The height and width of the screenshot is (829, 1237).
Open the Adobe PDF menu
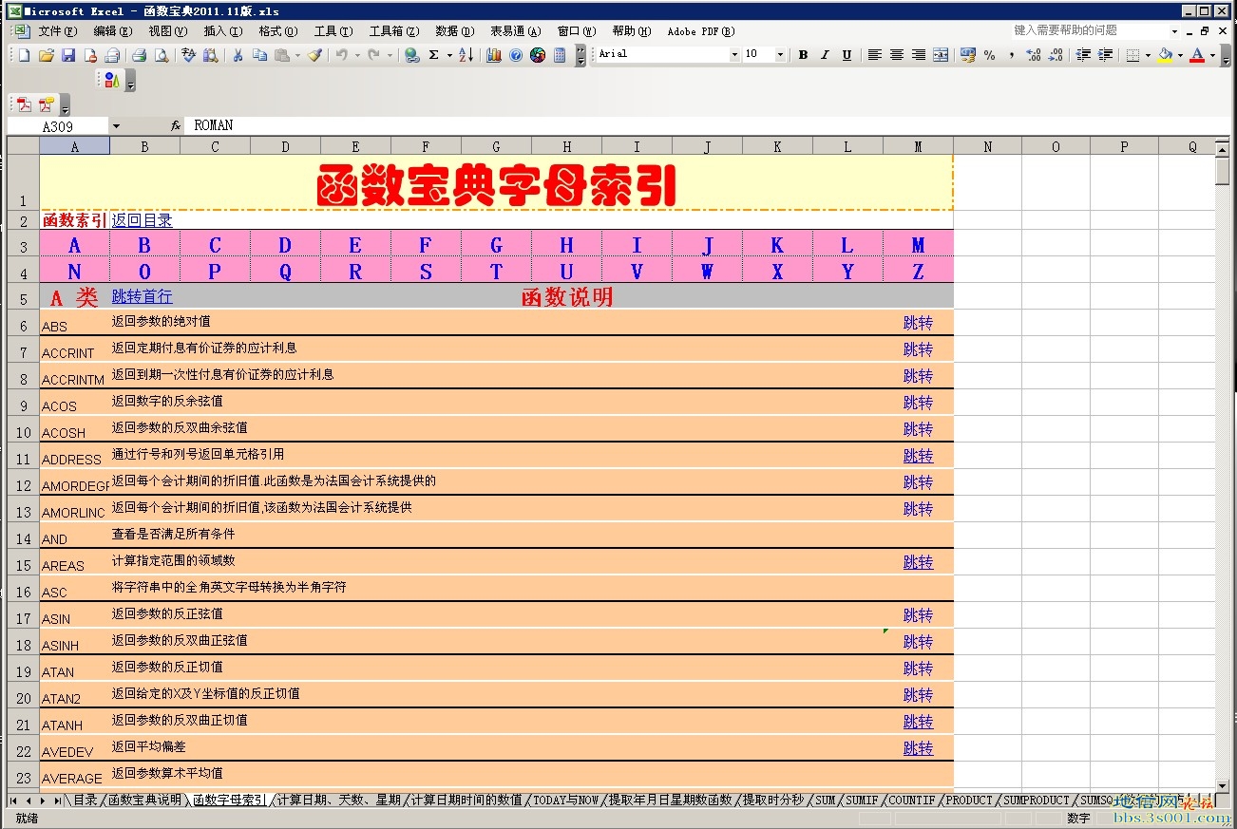[701, 31]
